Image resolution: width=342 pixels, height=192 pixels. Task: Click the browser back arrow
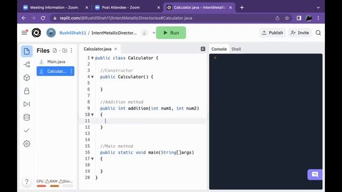click(x=24, y=18)
